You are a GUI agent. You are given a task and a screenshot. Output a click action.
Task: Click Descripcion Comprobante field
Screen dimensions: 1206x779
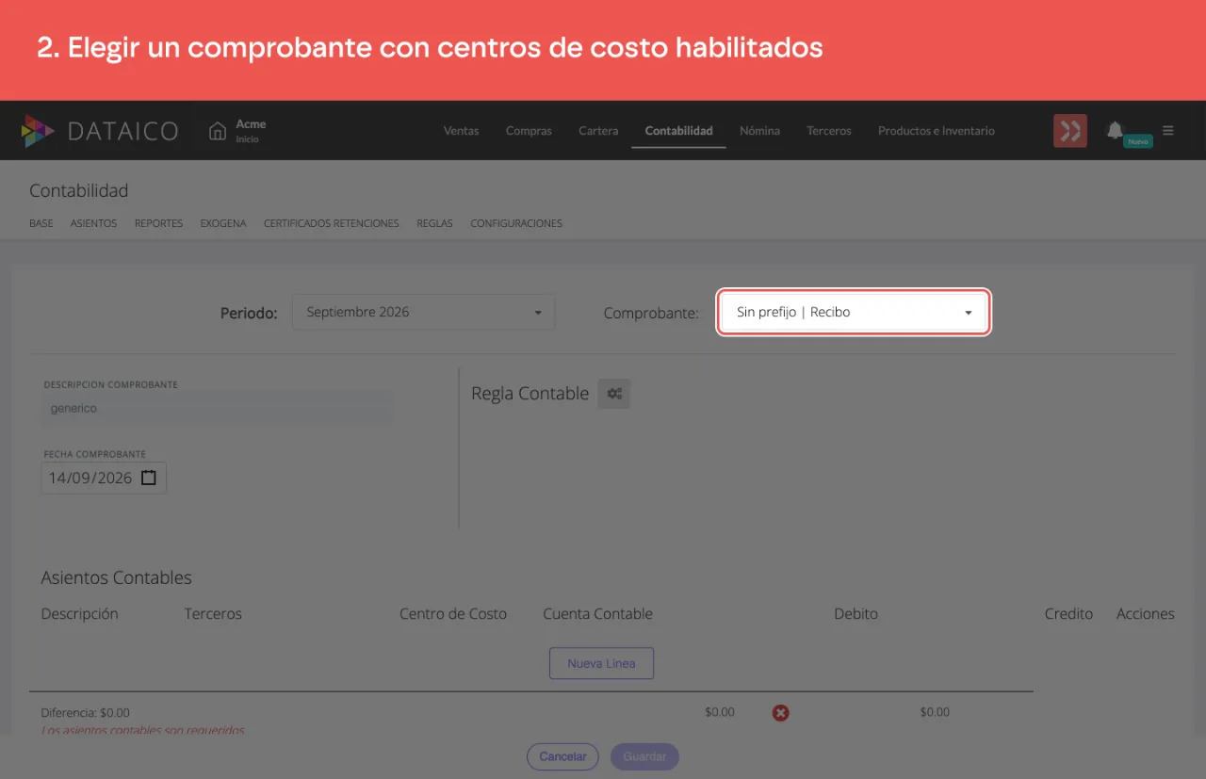pyautogui.click(x=217, y=409)
